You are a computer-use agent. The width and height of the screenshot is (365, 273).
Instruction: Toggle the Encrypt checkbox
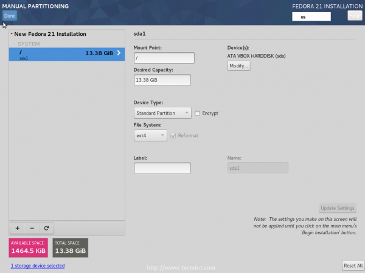[197, 113]
